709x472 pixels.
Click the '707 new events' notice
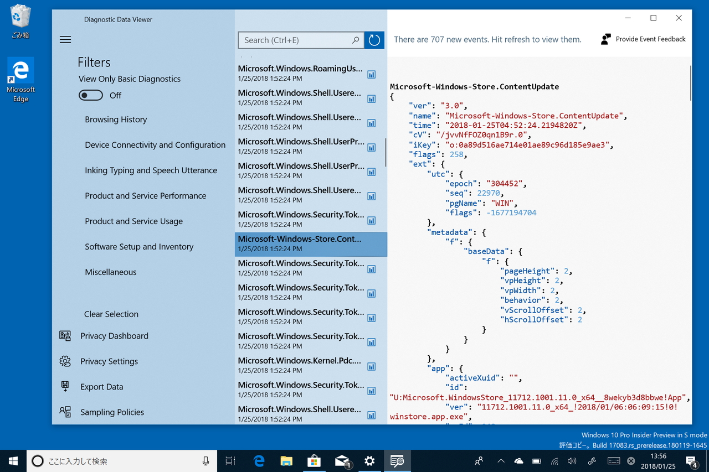click(x=487, y=39)
